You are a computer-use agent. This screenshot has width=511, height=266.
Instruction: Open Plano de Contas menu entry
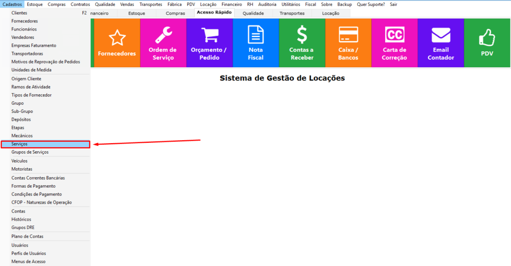(x=27, y=237)
